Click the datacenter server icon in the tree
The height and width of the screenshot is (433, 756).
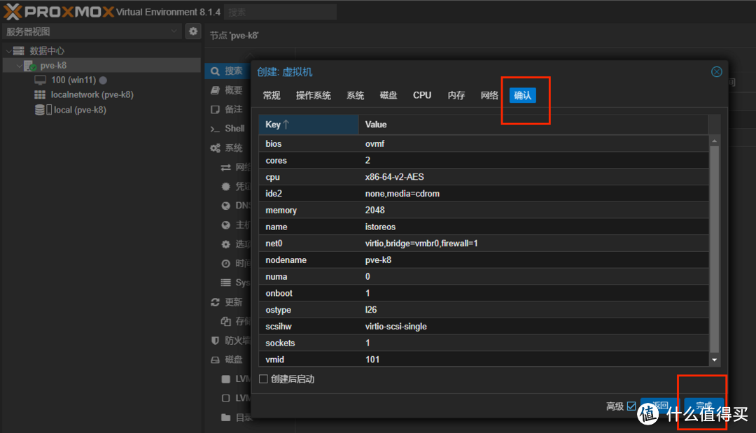click(19, 50)
